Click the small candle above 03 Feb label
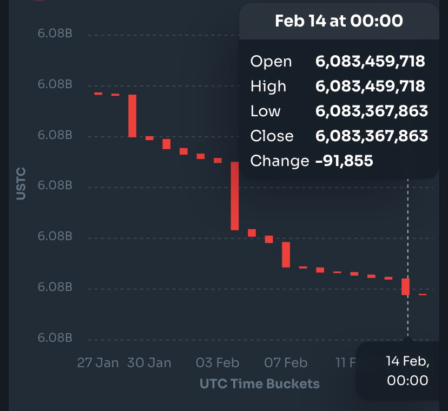 (218, 160)
